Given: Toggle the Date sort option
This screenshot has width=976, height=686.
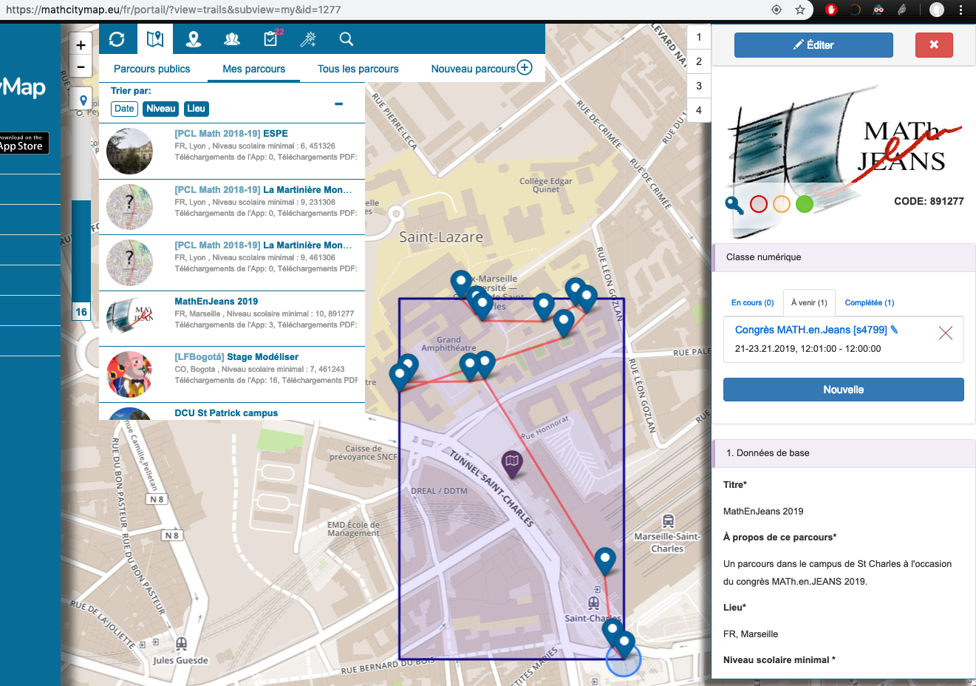Looking at the screenshot, I should [124, 109].
